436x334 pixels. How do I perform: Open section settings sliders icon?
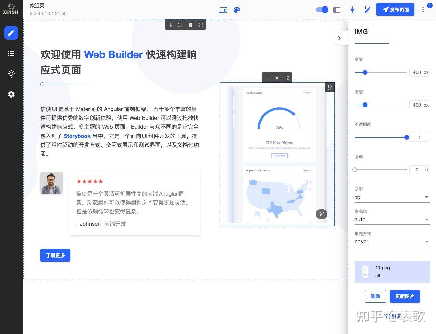pyautogui.click(x=201, y=25)
